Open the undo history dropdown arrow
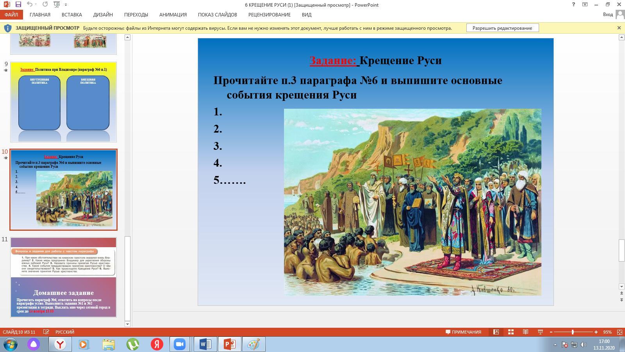 36,5
